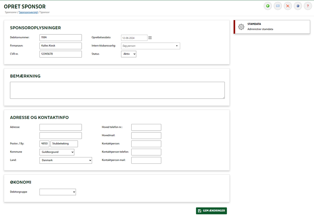Click the blue help info icon

(x=298, y=6)
